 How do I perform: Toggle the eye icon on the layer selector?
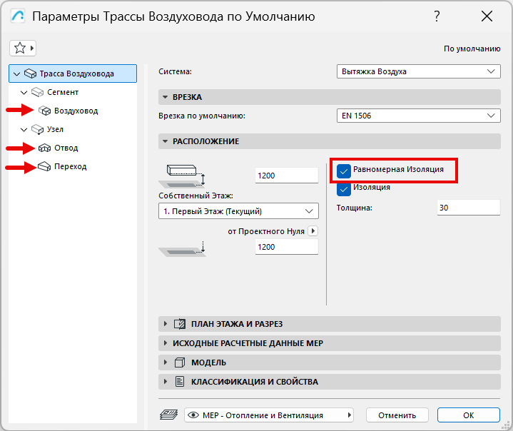click(x=193, y=415)
